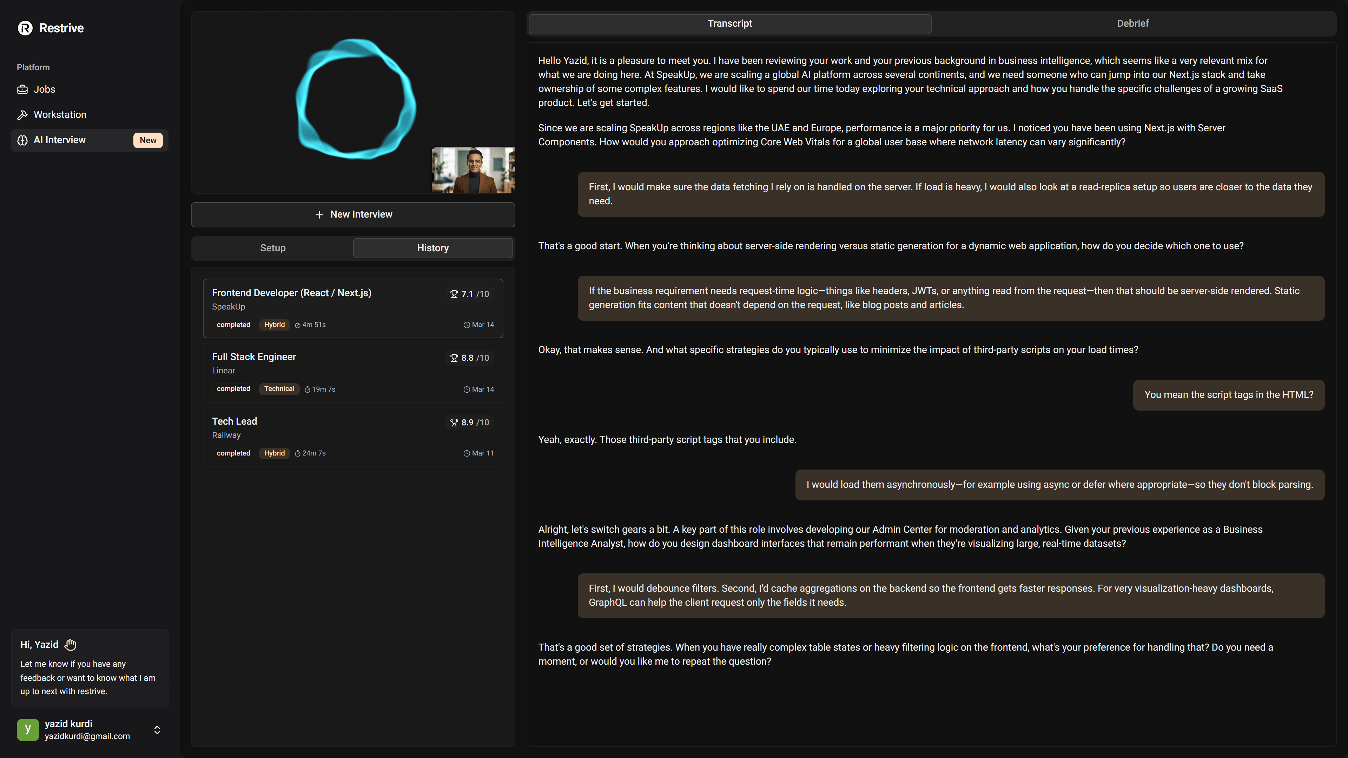Start a New Interview

[353, 214]
